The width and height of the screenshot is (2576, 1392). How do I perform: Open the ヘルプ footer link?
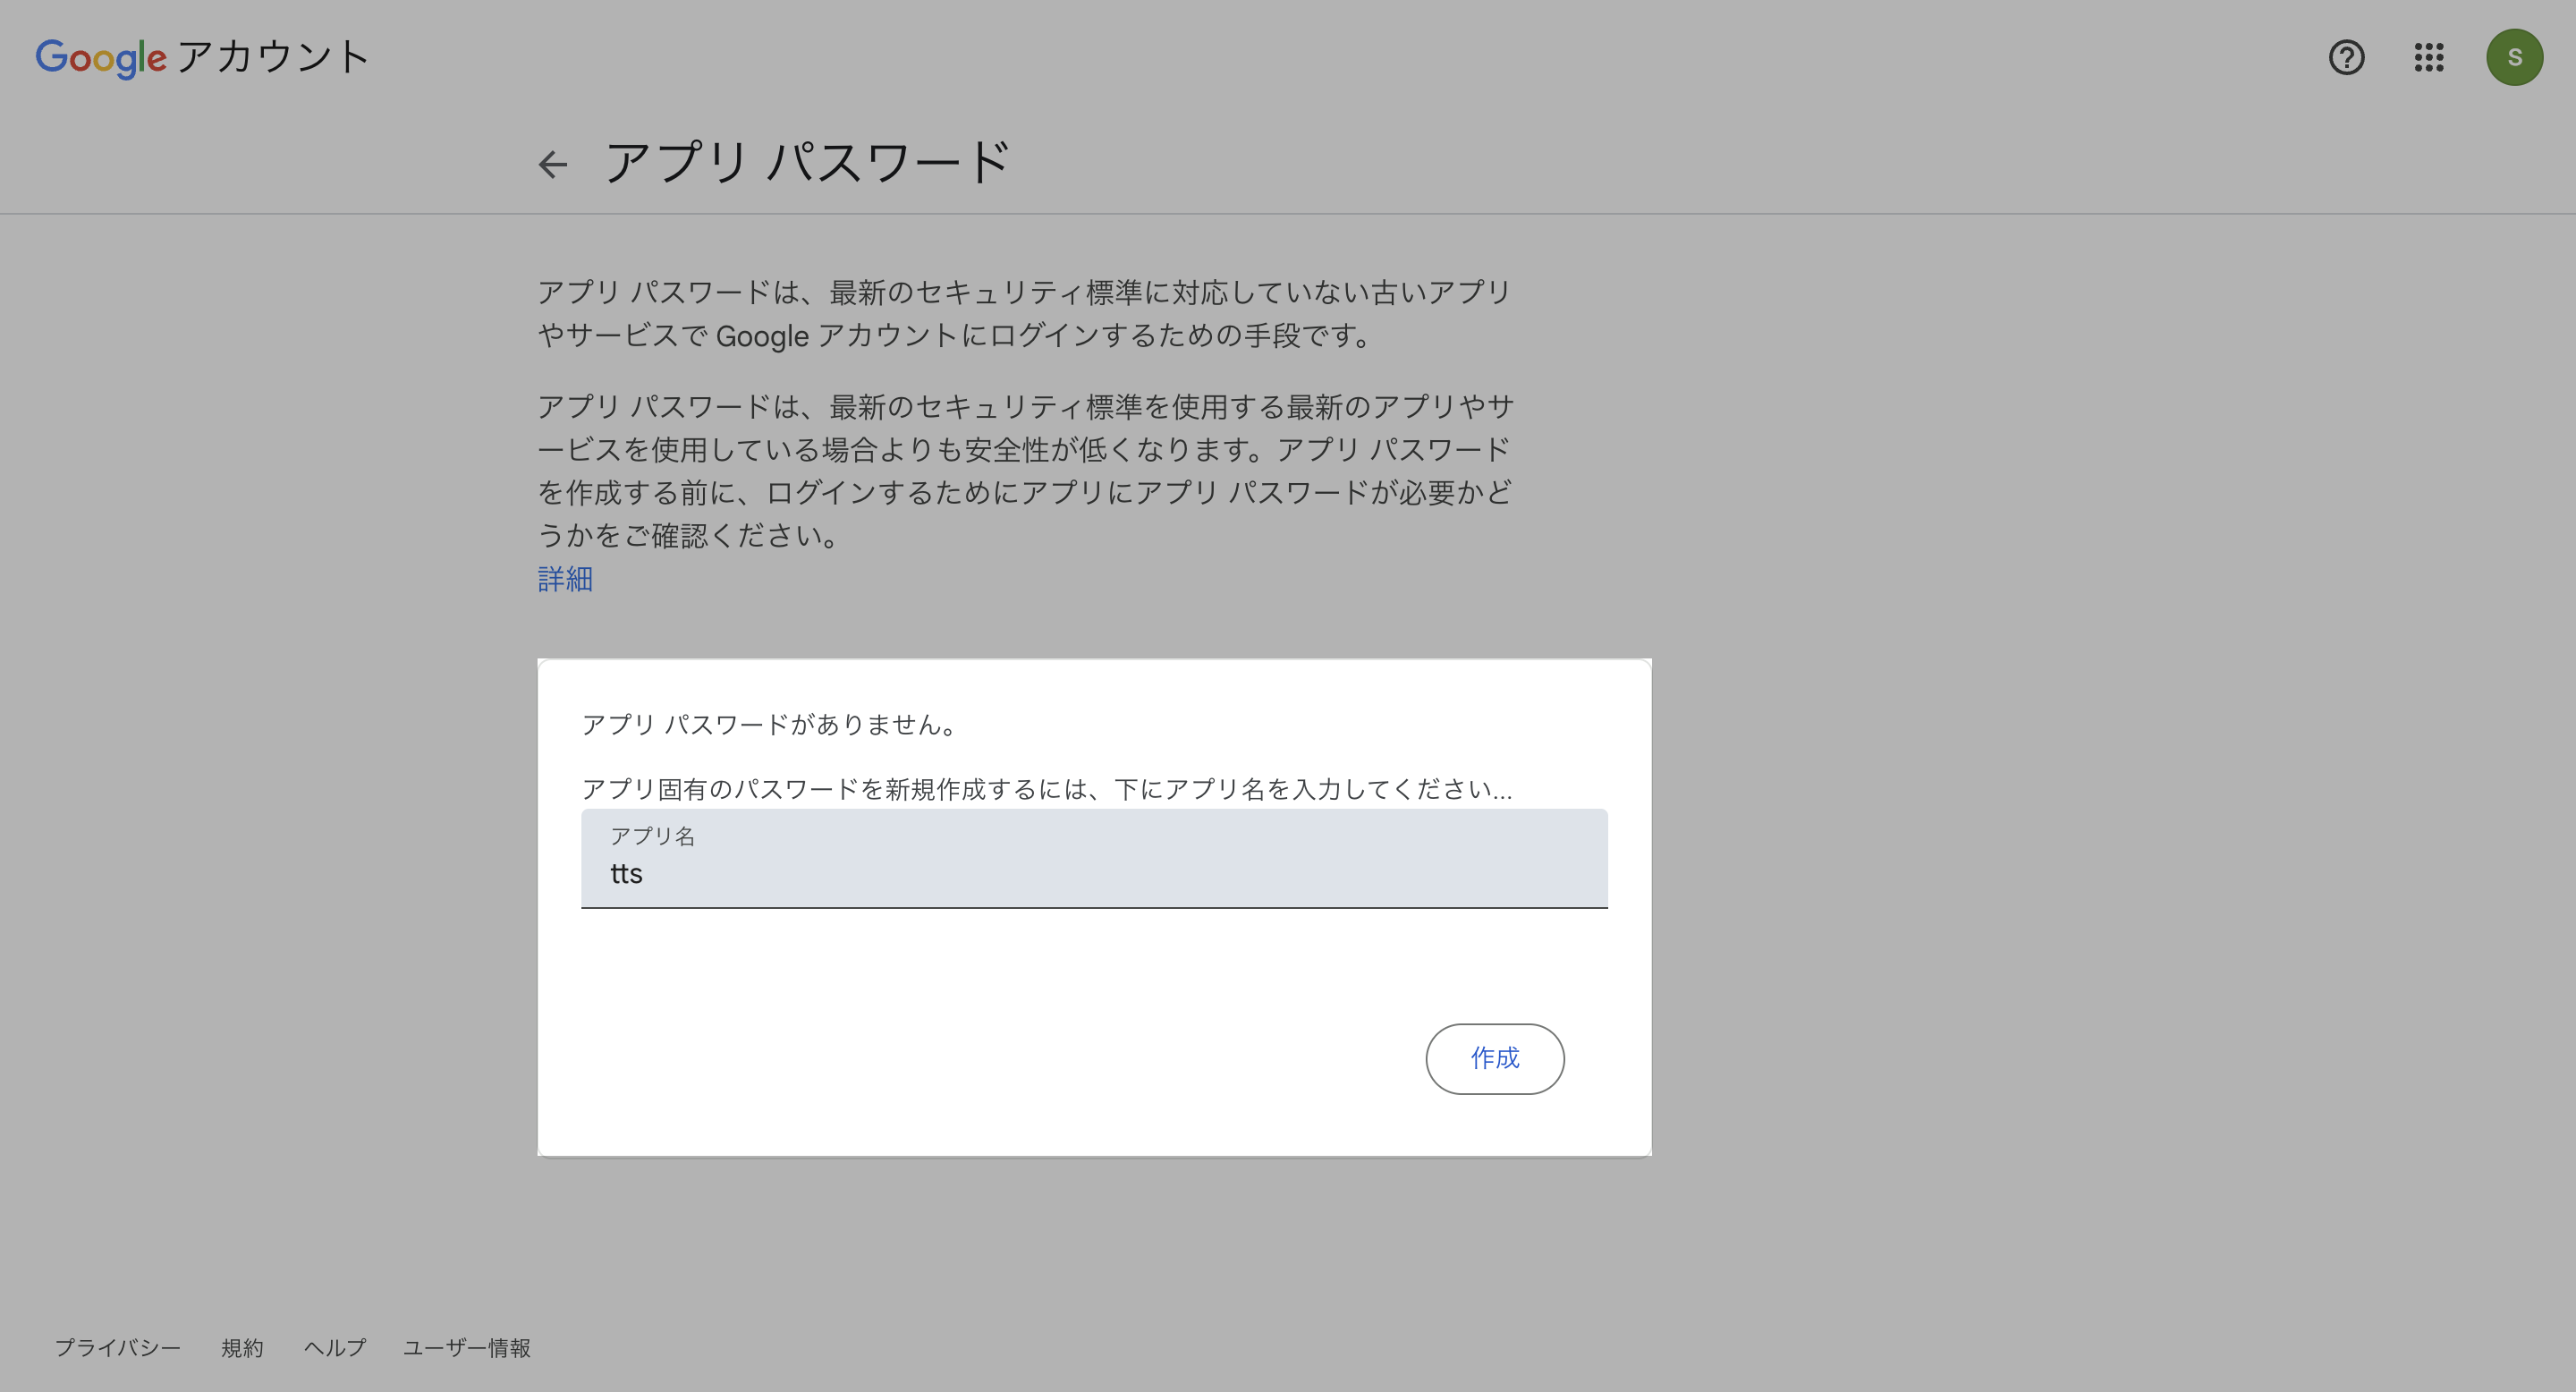click(335, 1348)
